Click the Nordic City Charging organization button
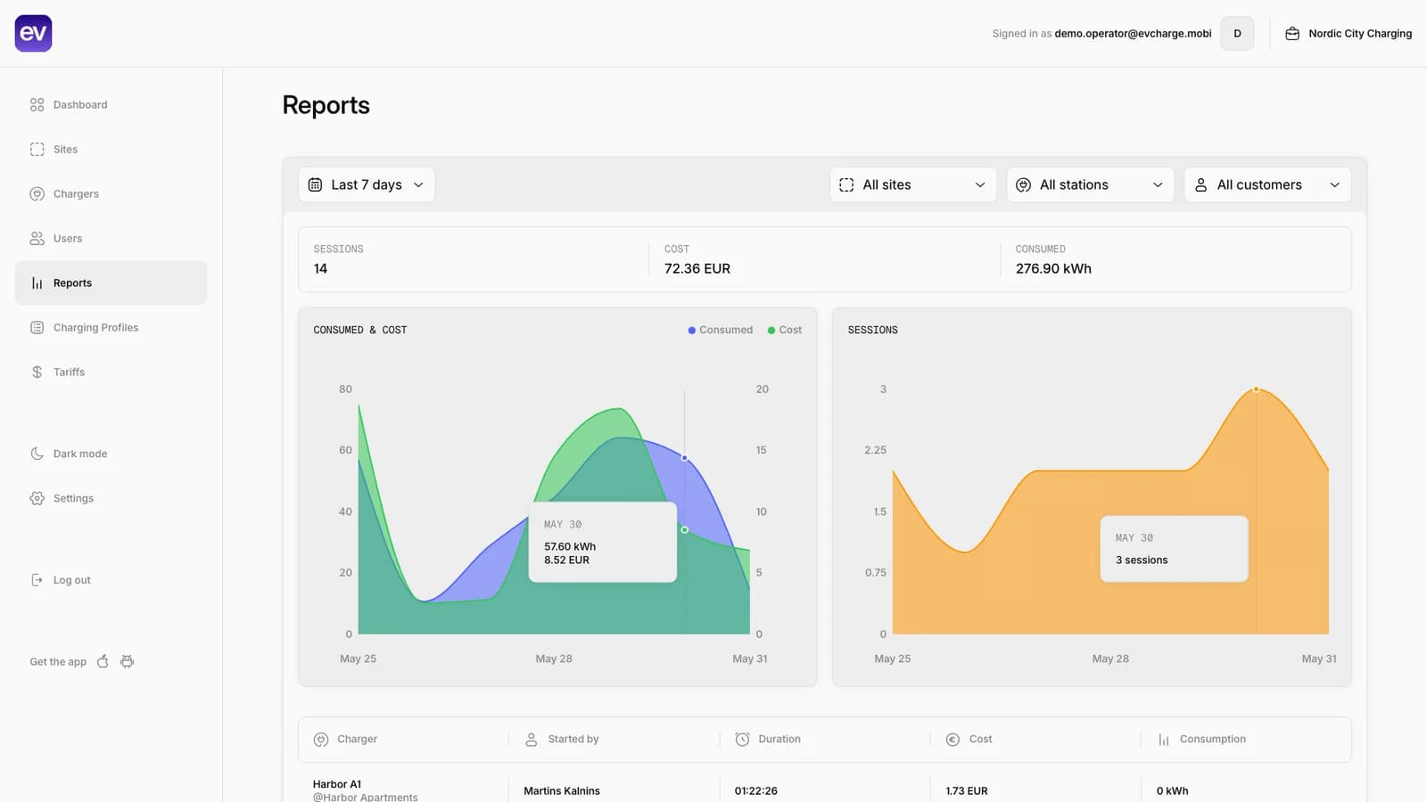This screenshot has height=802, width=1427. point(1348,33)
